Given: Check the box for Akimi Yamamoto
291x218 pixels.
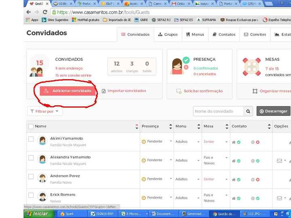Looking at the screenshot, I should [x=31, y=139].
